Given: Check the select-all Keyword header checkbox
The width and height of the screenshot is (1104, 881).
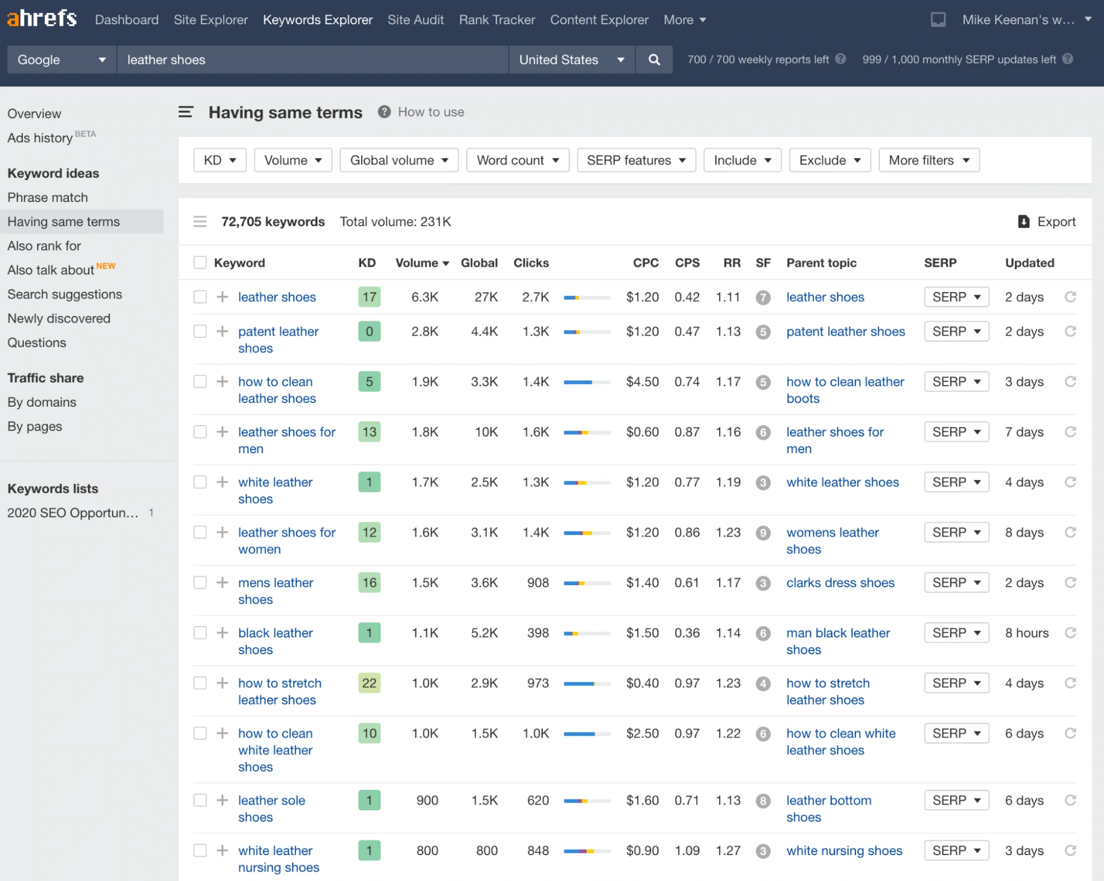Looking at the screenshot, I should point(200,263).
